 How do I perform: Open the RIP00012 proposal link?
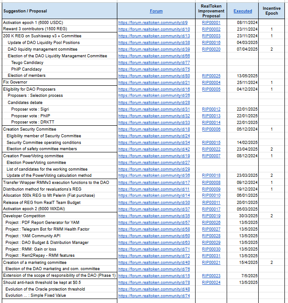(x=211, y=109)
